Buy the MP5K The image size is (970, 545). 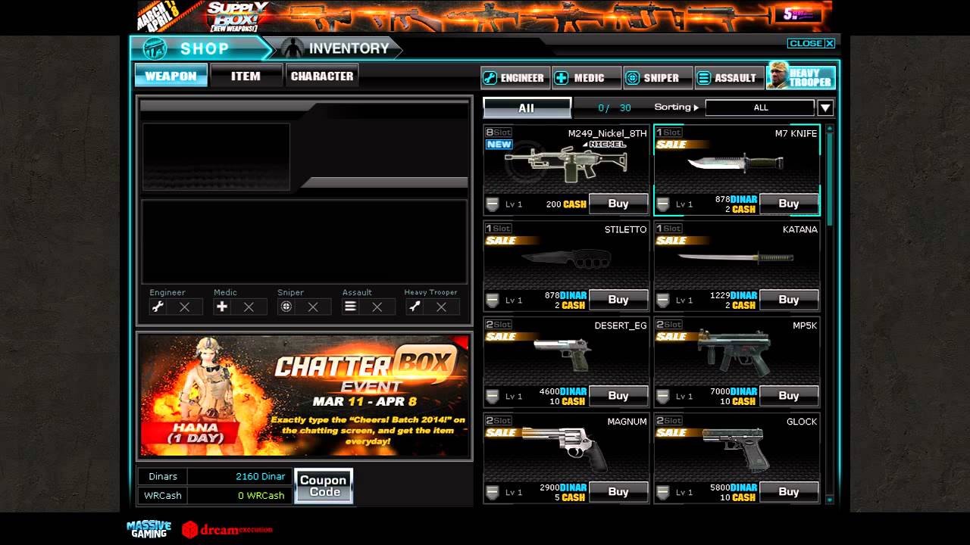coord(789,396)
